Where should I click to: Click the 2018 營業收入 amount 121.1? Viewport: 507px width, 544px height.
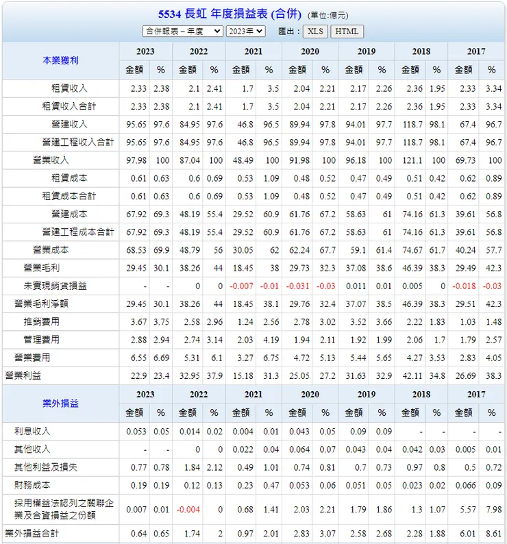pos(412,160)
